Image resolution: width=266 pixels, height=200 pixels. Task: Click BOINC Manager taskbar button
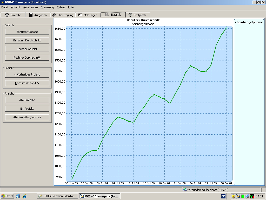click(100, 196)
